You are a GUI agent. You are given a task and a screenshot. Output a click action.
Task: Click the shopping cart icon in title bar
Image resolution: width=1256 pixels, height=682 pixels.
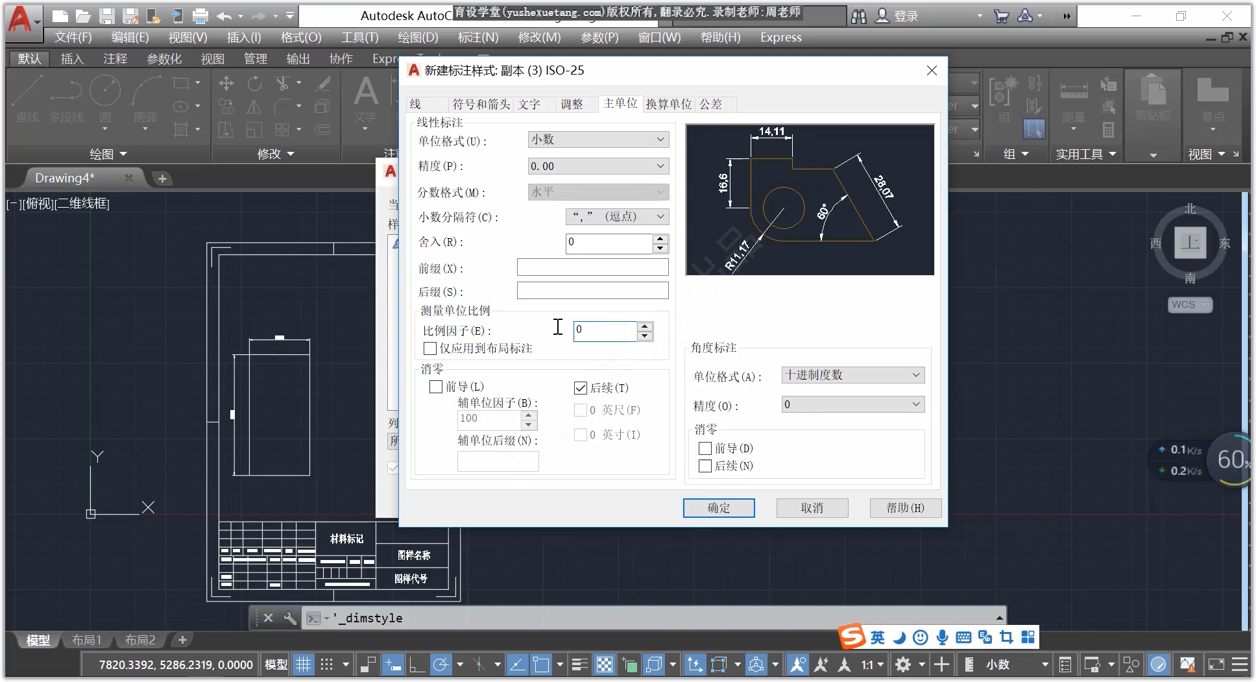click(x=1002, y=16)
